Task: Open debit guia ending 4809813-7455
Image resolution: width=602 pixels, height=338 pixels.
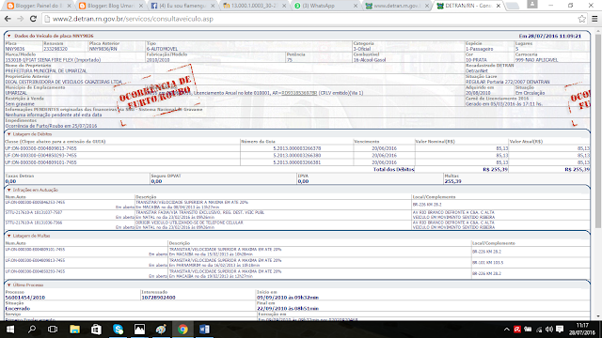Action: point(40,148)
